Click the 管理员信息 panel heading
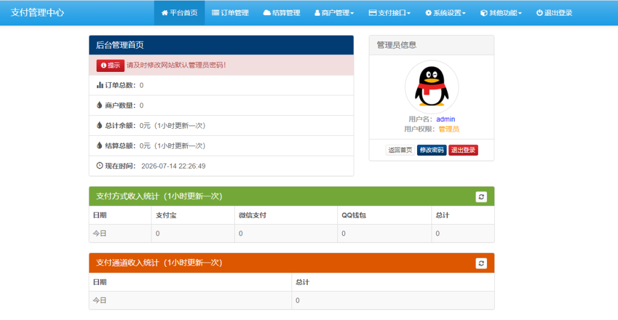The image size is (618, 320). pos(432,45)
